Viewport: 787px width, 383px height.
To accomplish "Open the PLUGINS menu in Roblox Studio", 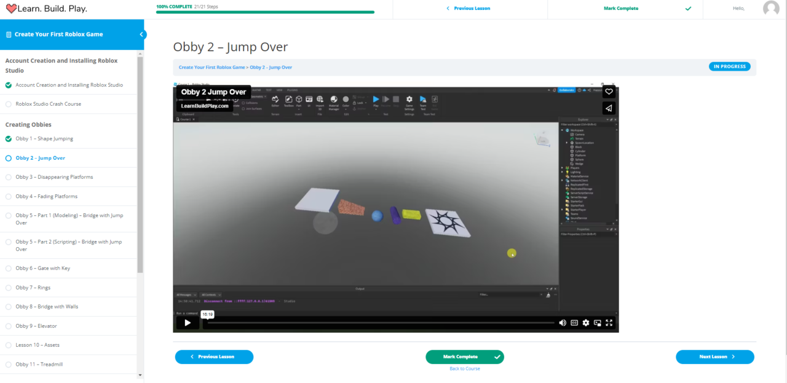I will [x=293, y=90].
